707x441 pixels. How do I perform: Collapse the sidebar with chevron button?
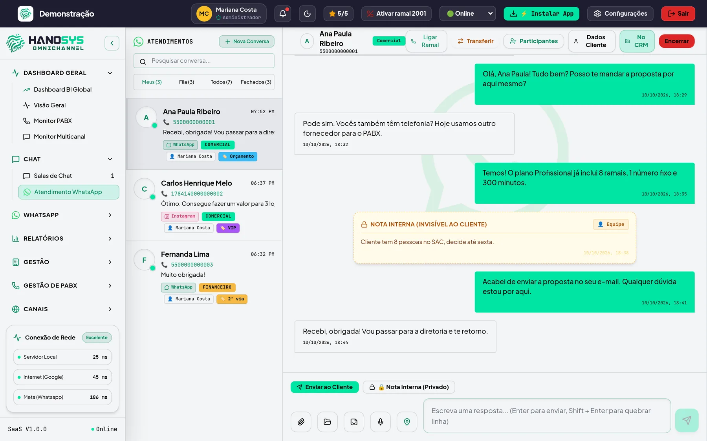112,43
